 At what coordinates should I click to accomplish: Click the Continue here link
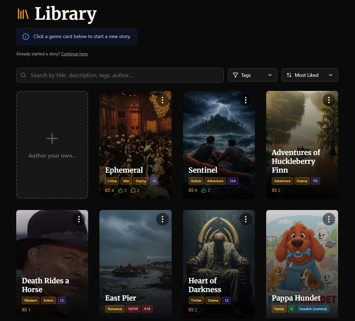(x=74, y=54)
